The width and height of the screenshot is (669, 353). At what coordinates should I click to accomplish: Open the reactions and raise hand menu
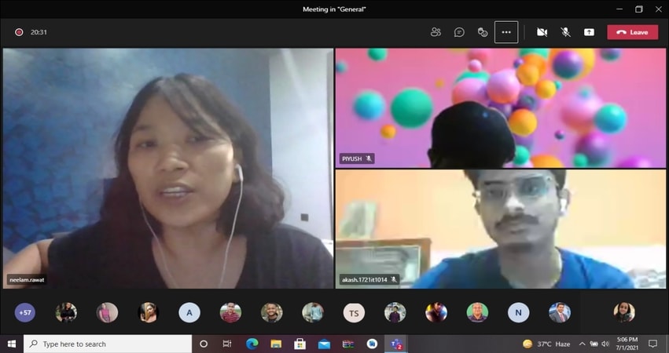(x=483, y=32)
